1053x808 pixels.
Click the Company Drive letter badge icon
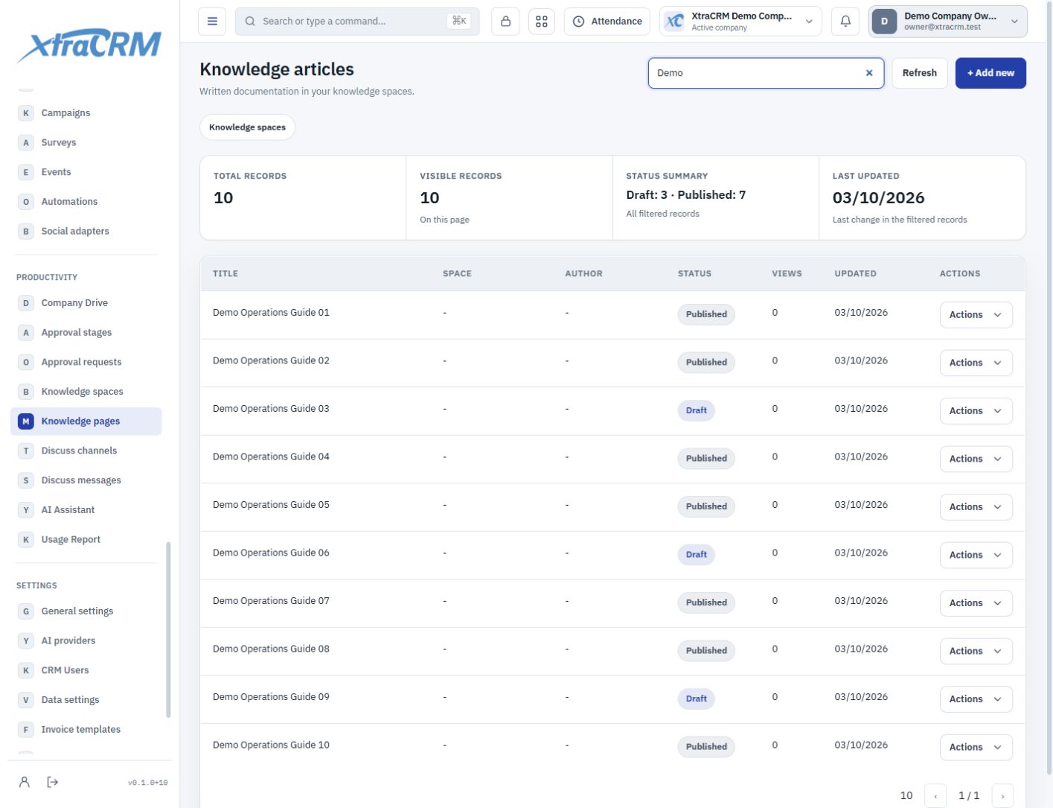tap(26, 303)
